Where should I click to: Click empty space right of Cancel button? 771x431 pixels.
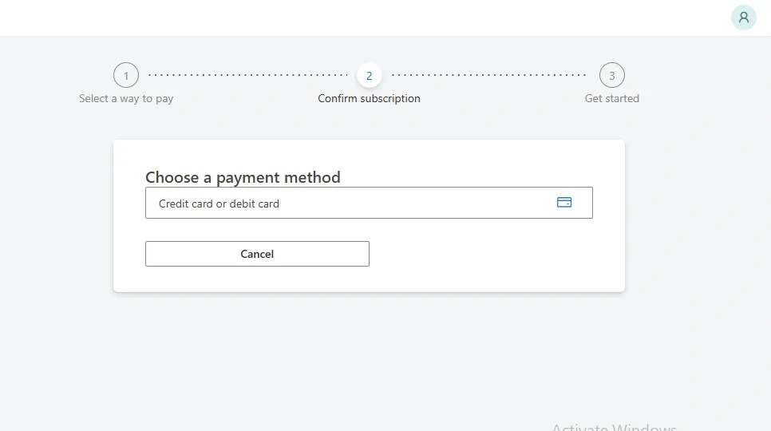pos(492,254)
